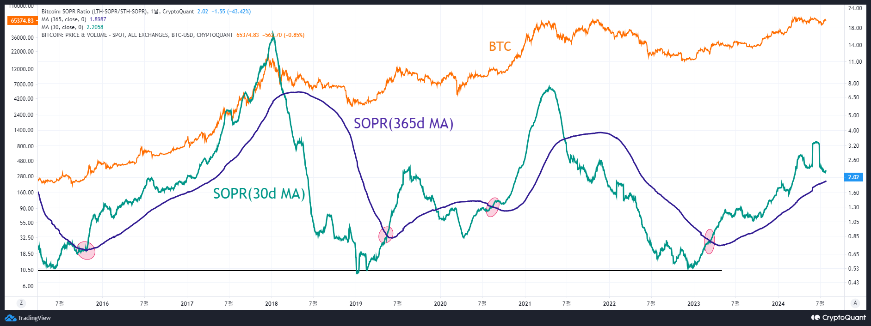
Task: Select the MA (365, close, 0) legend
Action: [64, 19]
